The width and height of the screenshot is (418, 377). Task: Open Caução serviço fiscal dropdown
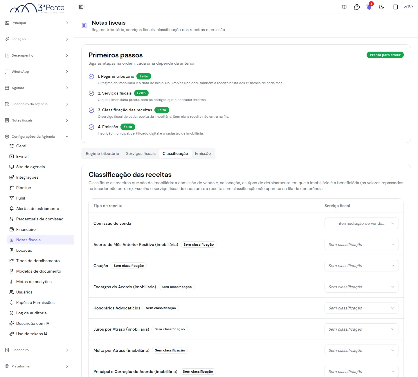pos(362,266)
